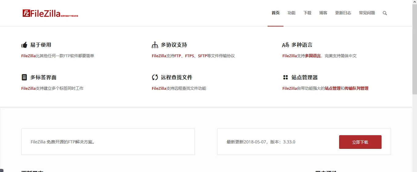Click the 多国语言 link
Image resolution: width=417 pixels, height=172 pixels.
313,56
